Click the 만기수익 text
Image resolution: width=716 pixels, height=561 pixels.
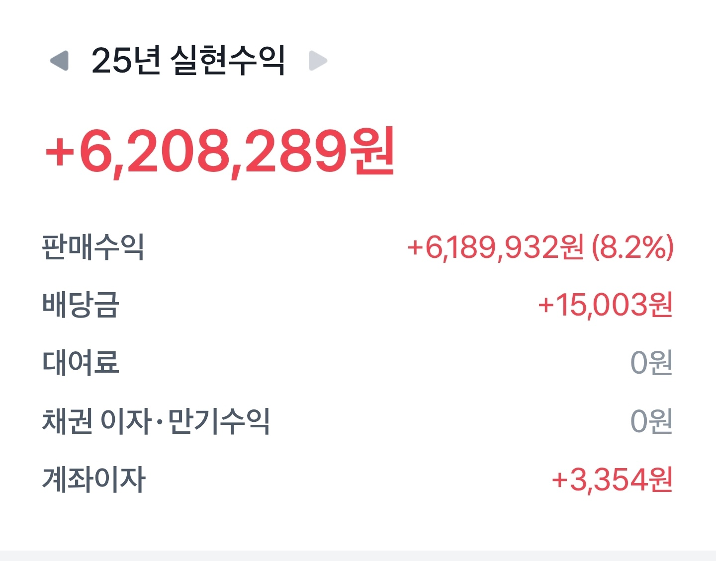point(219,421)
